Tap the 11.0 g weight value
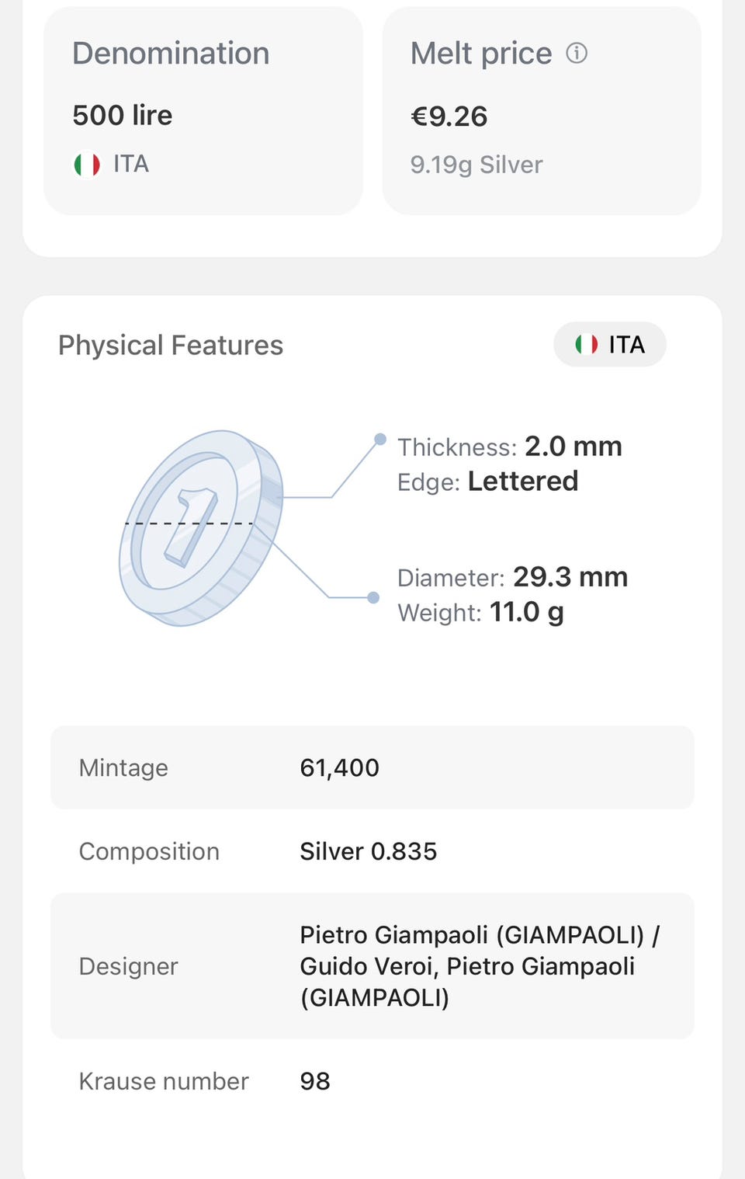 pyautogui.click(x=527, y=612)
